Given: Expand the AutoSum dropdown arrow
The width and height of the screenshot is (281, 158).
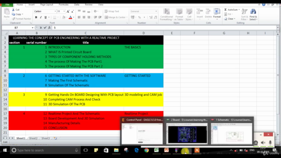Looking at the screenshot, I should (239, 10).
